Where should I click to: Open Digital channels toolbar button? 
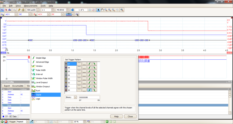(x=69, y=14)
